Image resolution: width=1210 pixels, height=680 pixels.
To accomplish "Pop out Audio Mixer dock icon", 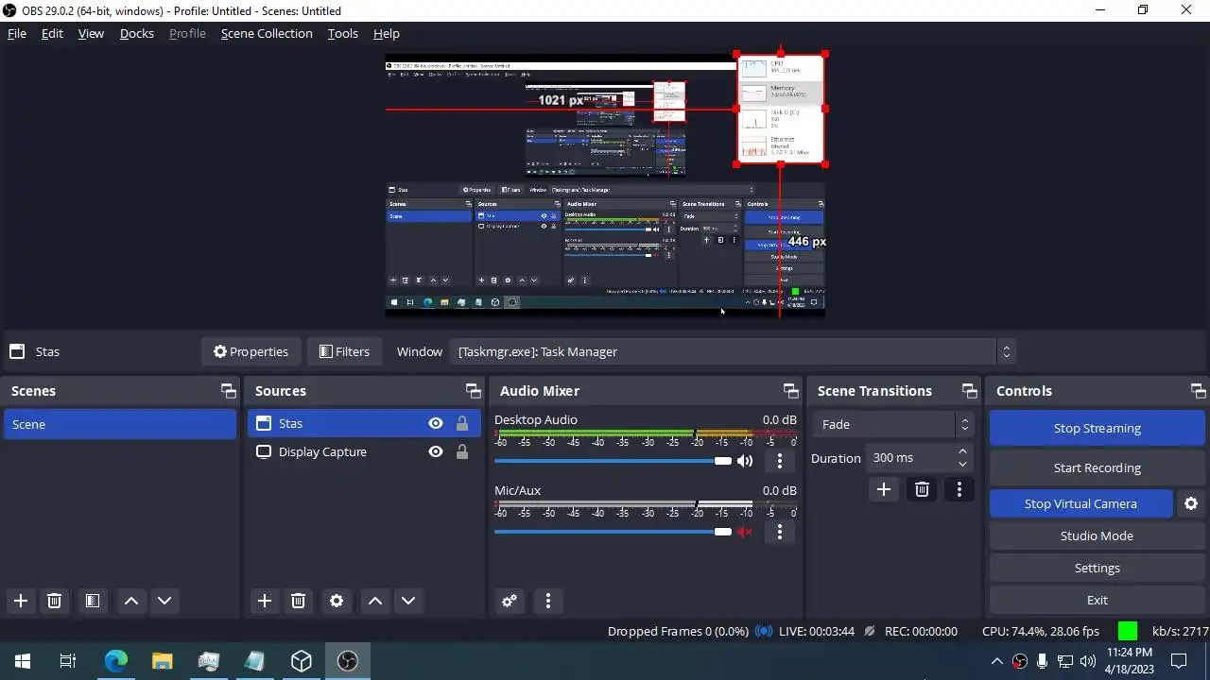I will pyautogui.click(x=790, y=391).
